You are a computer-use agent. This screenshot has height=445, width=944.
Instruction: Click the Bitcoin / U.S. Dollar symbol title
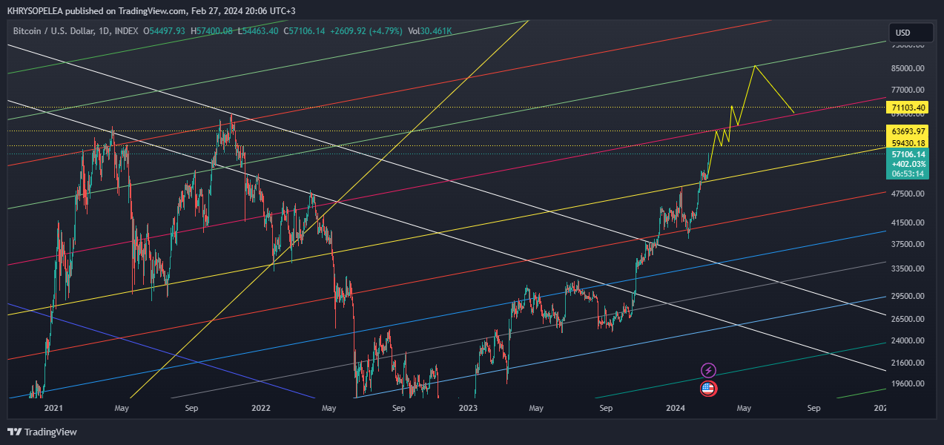tap(53, 30)
